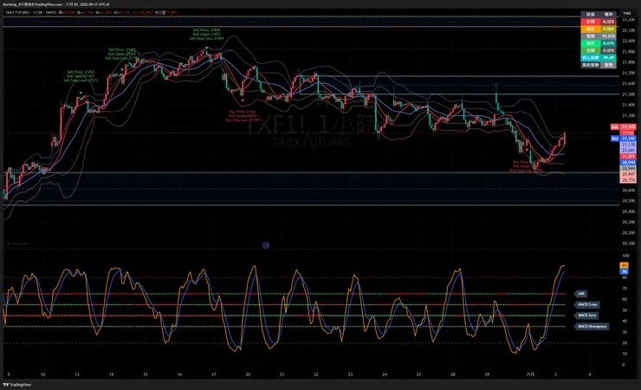
Task: Click date label 27 on time axis
Action: (x=418, y=374)
